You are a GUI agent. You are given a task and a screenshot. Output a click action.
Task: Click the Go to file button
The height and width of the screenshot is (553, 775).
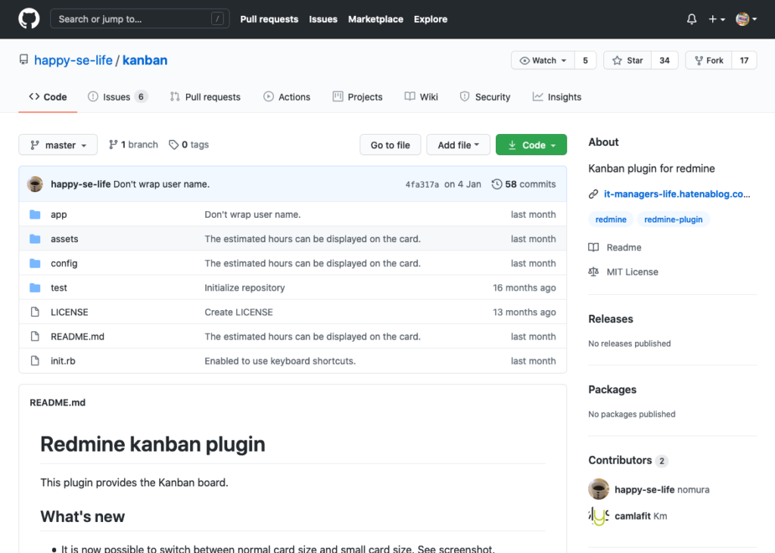[x=391, y=144]
